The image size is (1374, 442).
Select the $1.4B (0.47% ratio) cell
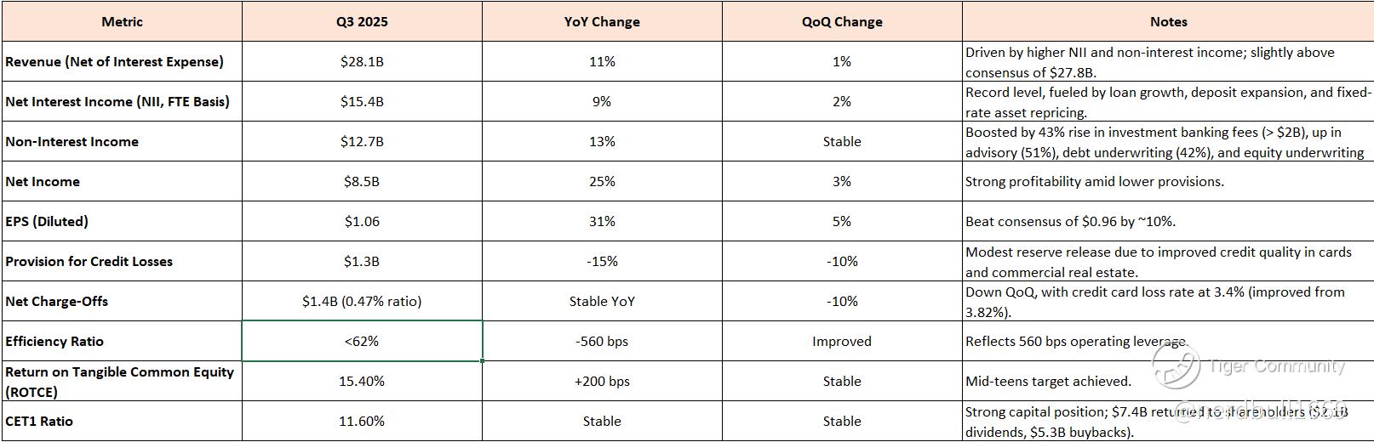(362, 302)
